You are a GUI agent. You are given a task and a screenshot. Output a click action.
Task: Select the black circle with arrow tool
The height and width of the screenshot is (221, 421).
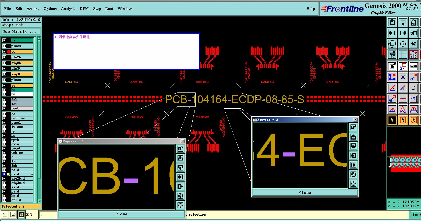coord(392,66)
